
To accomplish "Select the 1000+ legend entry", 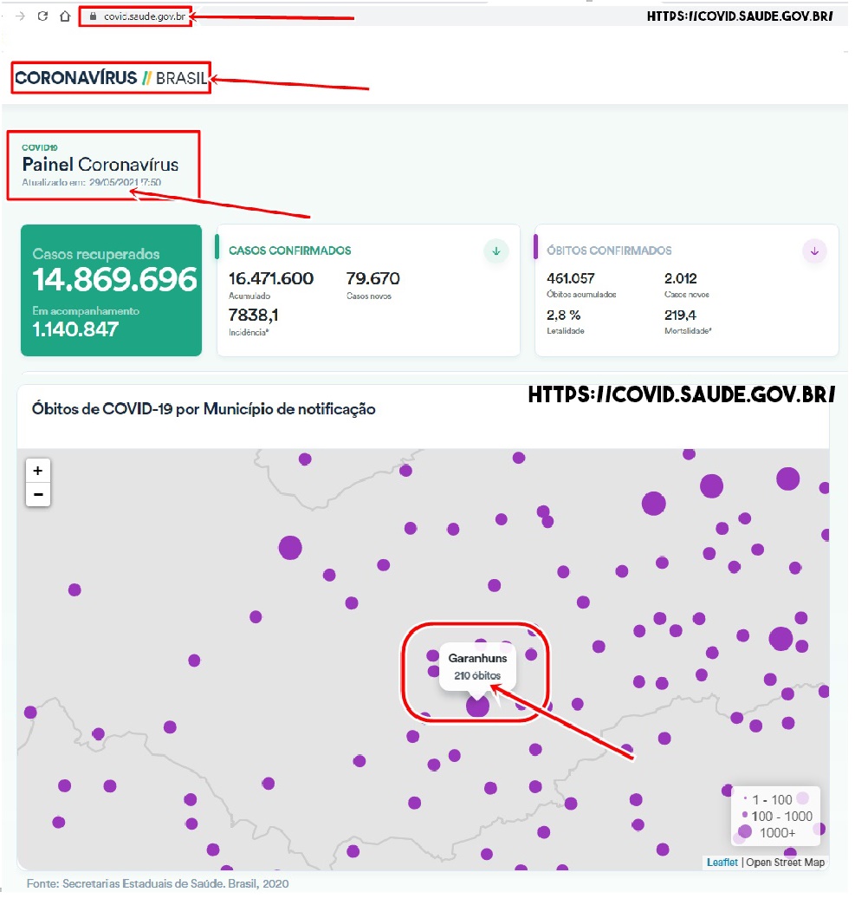I will click(777, 833).
